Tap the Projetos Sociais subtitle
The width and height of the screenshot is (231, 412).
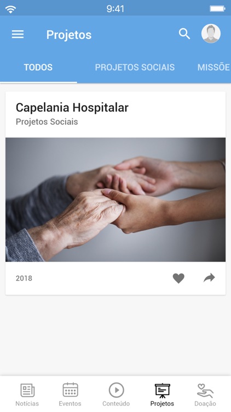[47, 122]
